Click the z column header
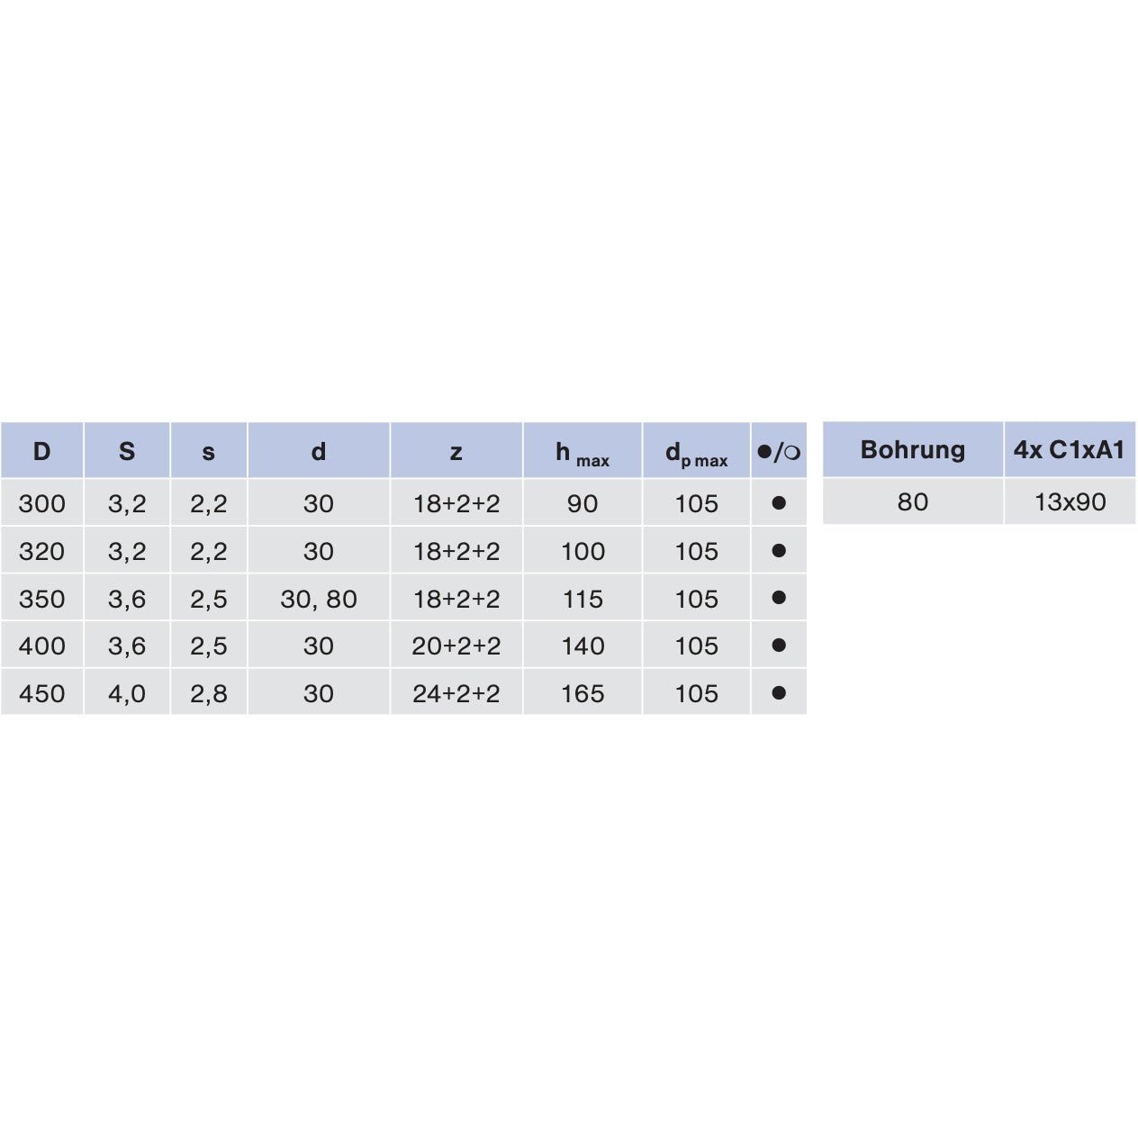1138x1138 pixels. (456, 451)
